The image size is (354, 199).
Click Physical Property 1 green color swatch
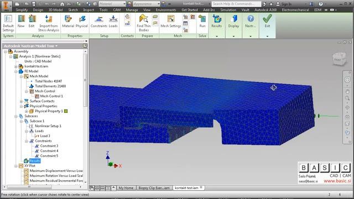(66, 111)
